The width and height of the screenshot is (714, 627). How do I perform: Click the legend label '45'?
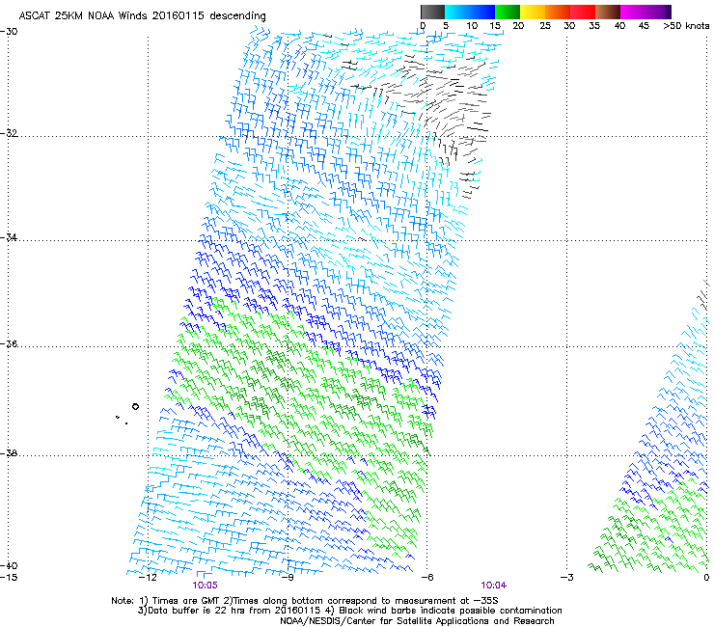pos(644,25)
